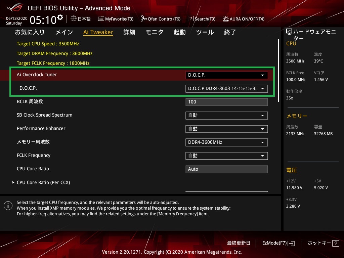The height and width of the screenshot is (258, 344).
Task: Click the 動作倍率 35x value
Action: coord(290,98)
